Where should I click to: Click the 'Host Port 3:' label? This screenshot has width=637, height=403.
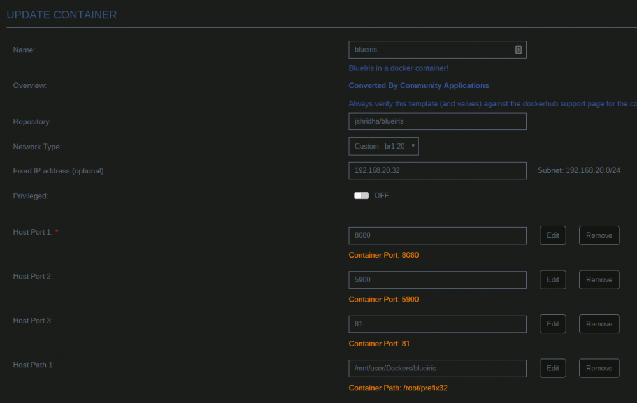tap(33, 321)
